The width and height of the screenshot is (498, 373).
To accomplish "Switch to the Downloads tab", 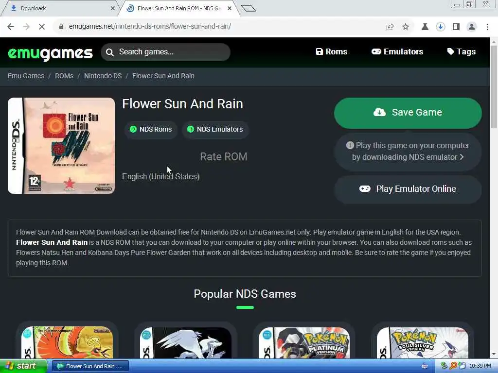I will pyautogui.click(x=60, y=8).
